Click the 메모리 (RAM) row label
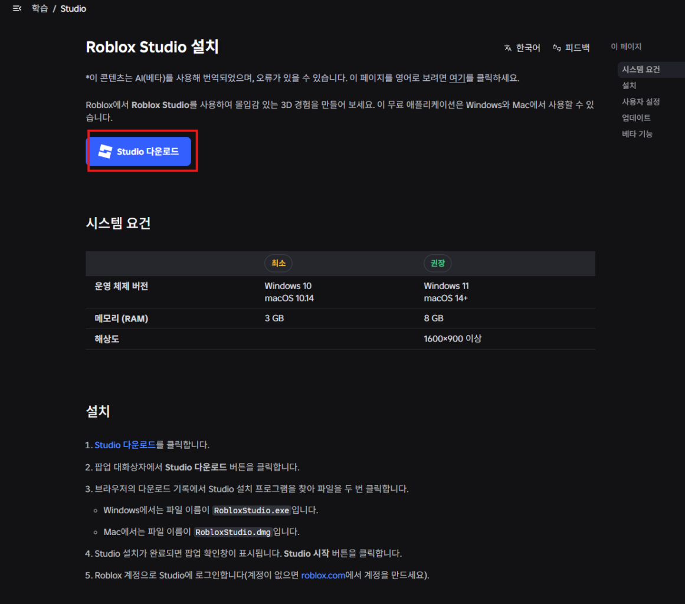Viewport: 685px width, 604px height. (122, 319)
